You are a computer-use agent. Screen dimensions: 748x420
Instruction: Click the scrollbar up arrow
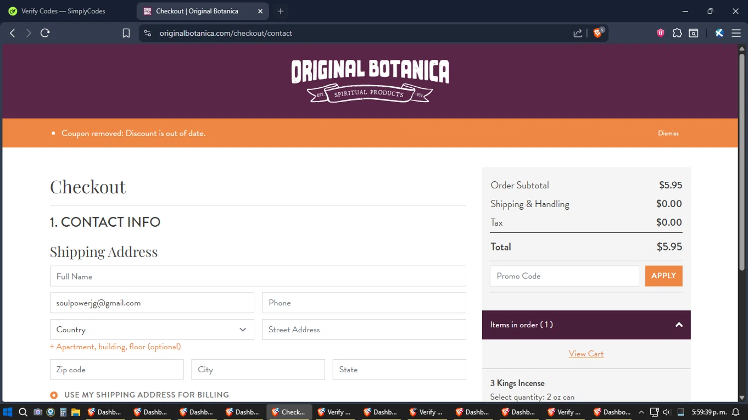pyautogui.click(x=742, y=48)
